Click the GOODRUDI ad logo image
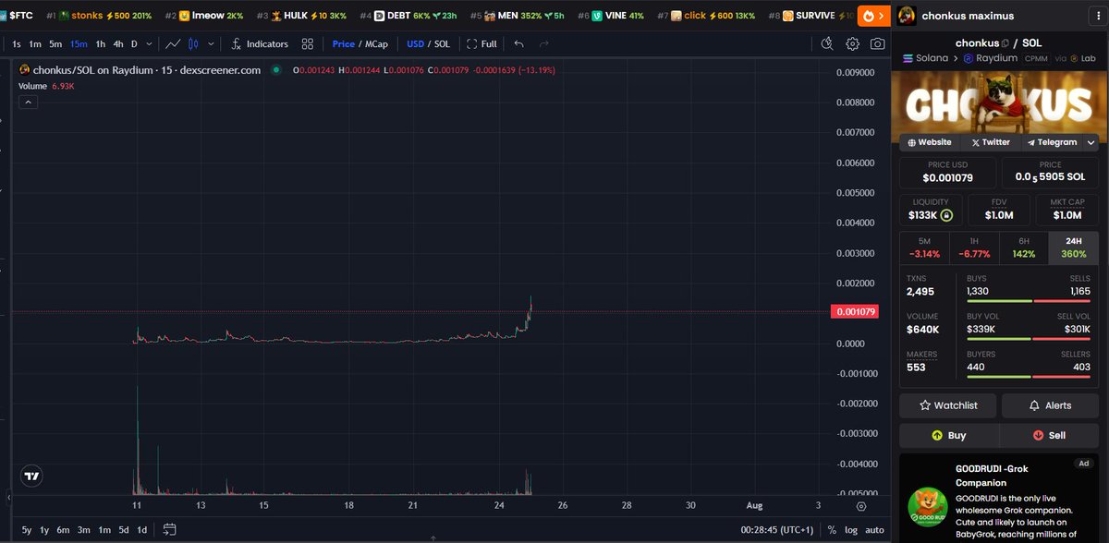Viewport: 1109px width, 543px height. coord(926,506)
